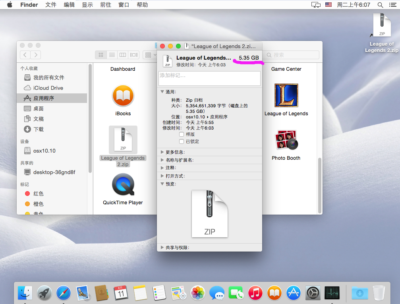Switch Finder to list view

tap(112, 55)
